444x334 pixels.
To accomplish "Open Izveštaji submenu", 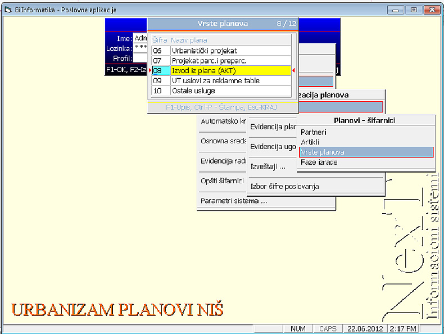I will (268, 167).
